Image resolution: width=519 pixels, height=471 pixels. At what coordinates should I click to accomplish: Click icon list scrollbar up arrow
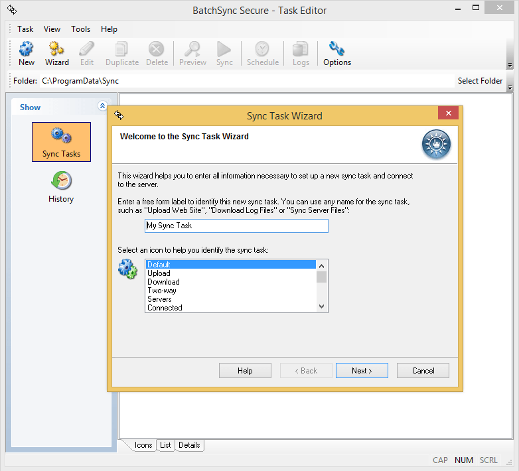(x=321, y=265)
